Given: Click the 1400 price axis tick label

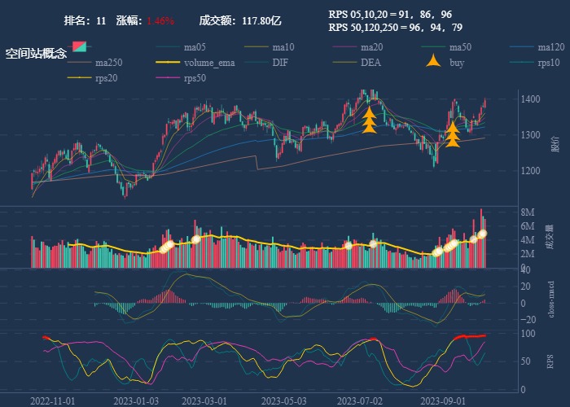Looking at the screenshot, I should tap(530, 98).
